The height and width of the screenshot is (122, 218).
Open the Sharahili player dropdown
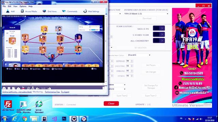(x=139, y=55)
